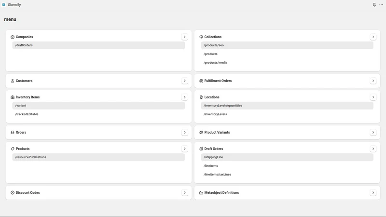Choose the /products/media entry
Image resolution: width=386 pixels, height=217 pixels.
287,63
